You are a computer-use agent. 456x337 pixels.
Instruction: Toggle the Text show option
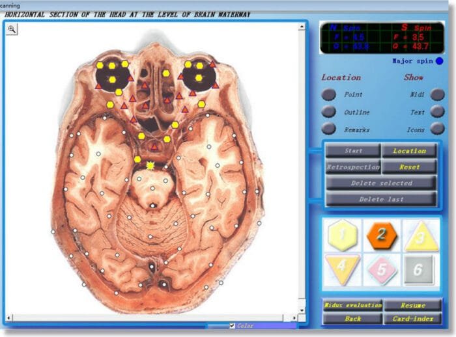[x=437, y=113]
